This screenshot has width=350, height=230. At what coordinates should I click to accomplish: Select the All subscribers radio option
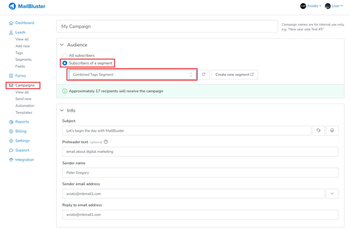point(65,56)
